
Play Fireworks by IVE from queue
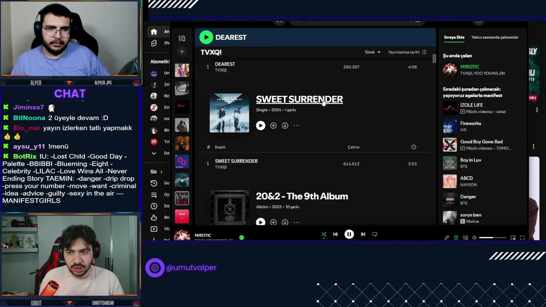tap(482, 126)
